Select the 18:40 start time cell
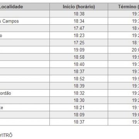 click(x=79, y=64)
